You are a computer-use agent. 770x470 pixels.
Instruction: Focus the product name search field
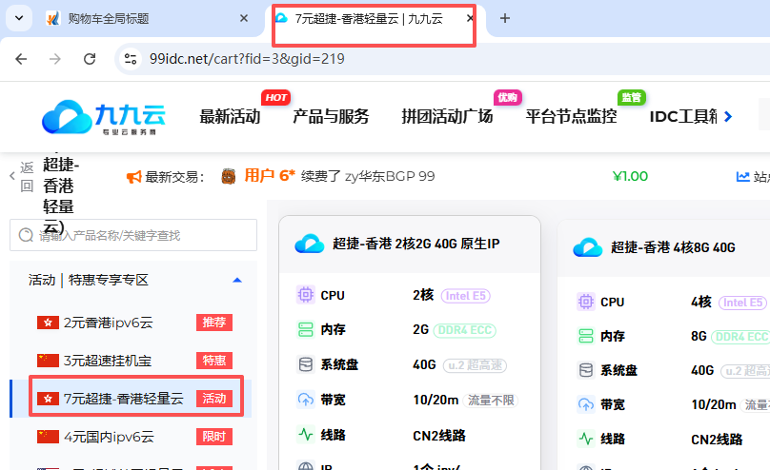pyautogui.click(x=133, y=235)
